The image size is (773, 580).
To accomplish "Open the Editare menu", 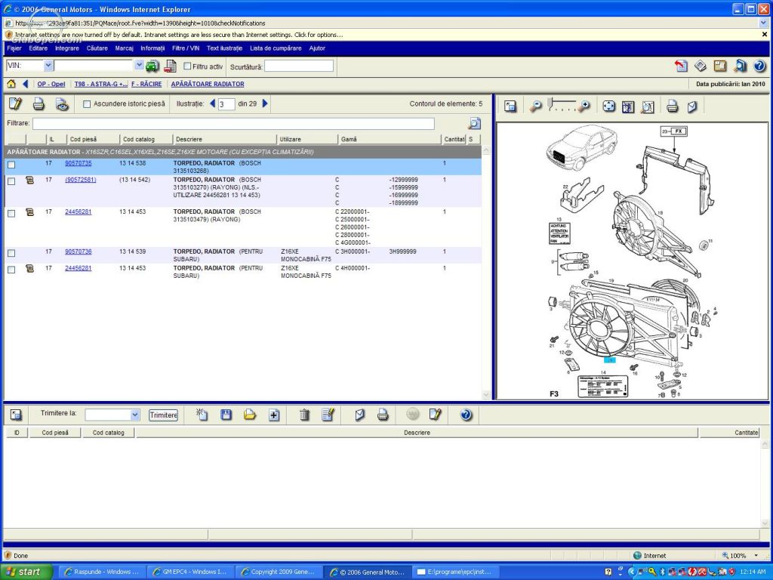I will pyautogui.click(x=38, y=48).
